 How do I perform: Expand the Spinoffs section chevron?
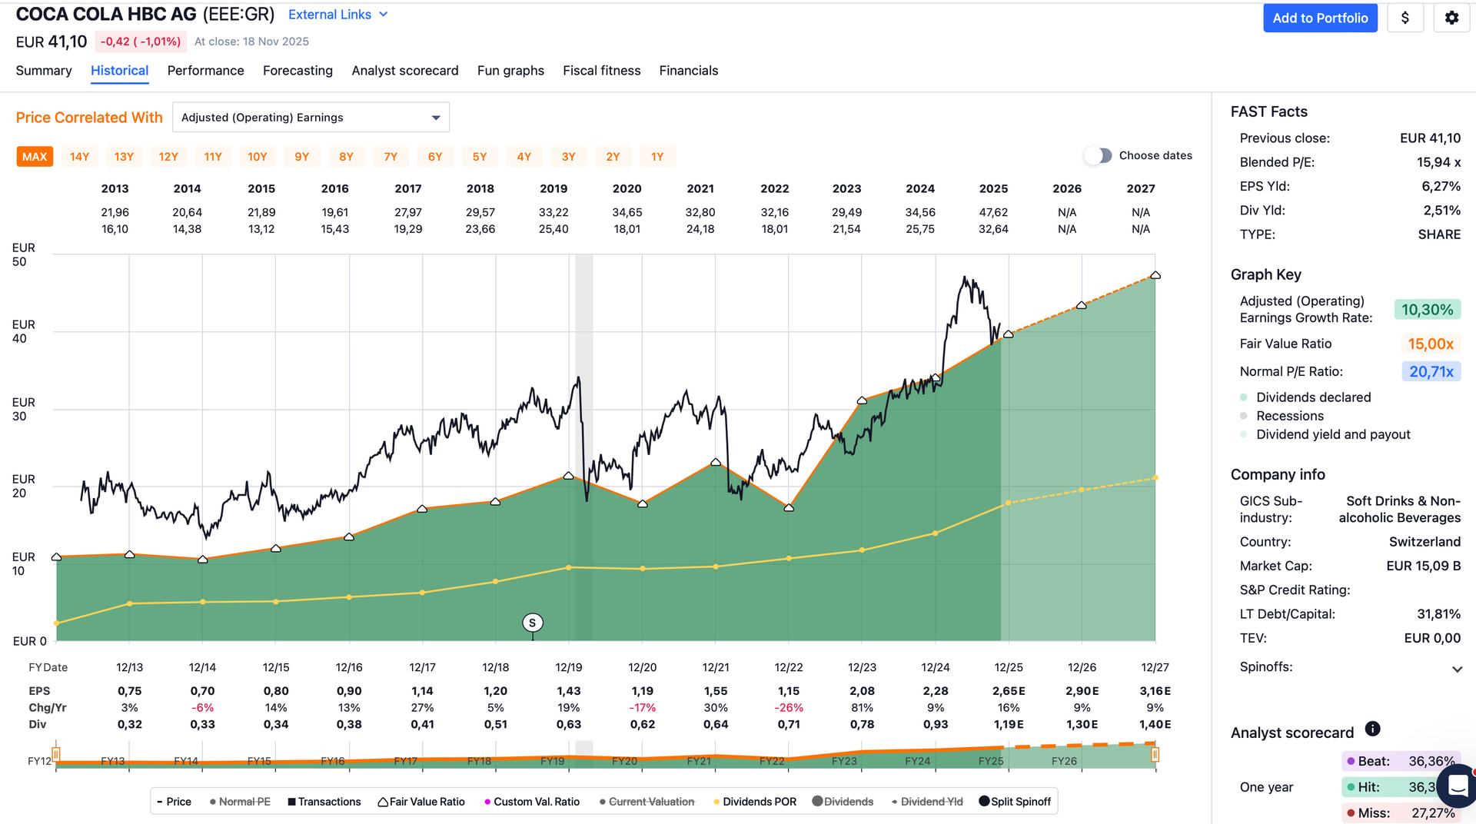1456,669
